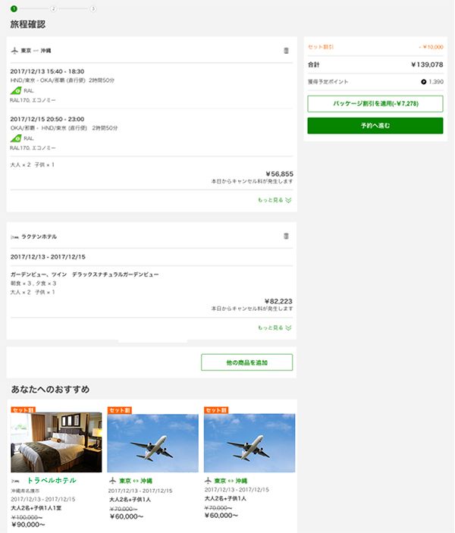Viewport: 455px width, 533px height.
Task: Click the bed icon beside ラクテンホテル
Action: [14, 237]
